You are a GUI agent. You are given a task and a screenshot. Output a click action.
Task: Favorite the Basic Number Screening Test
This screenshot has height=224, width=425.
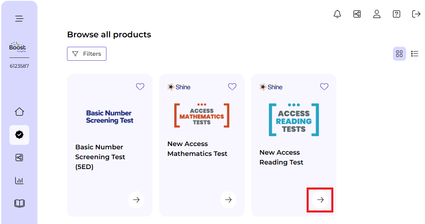(x=140, y=87)
